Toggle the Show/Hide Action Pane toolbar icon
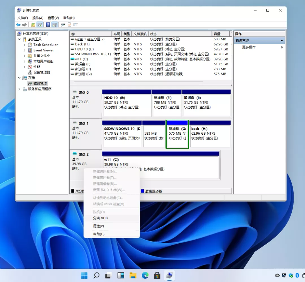The width and height of the screenshot is (305, 282). [55, 25]
